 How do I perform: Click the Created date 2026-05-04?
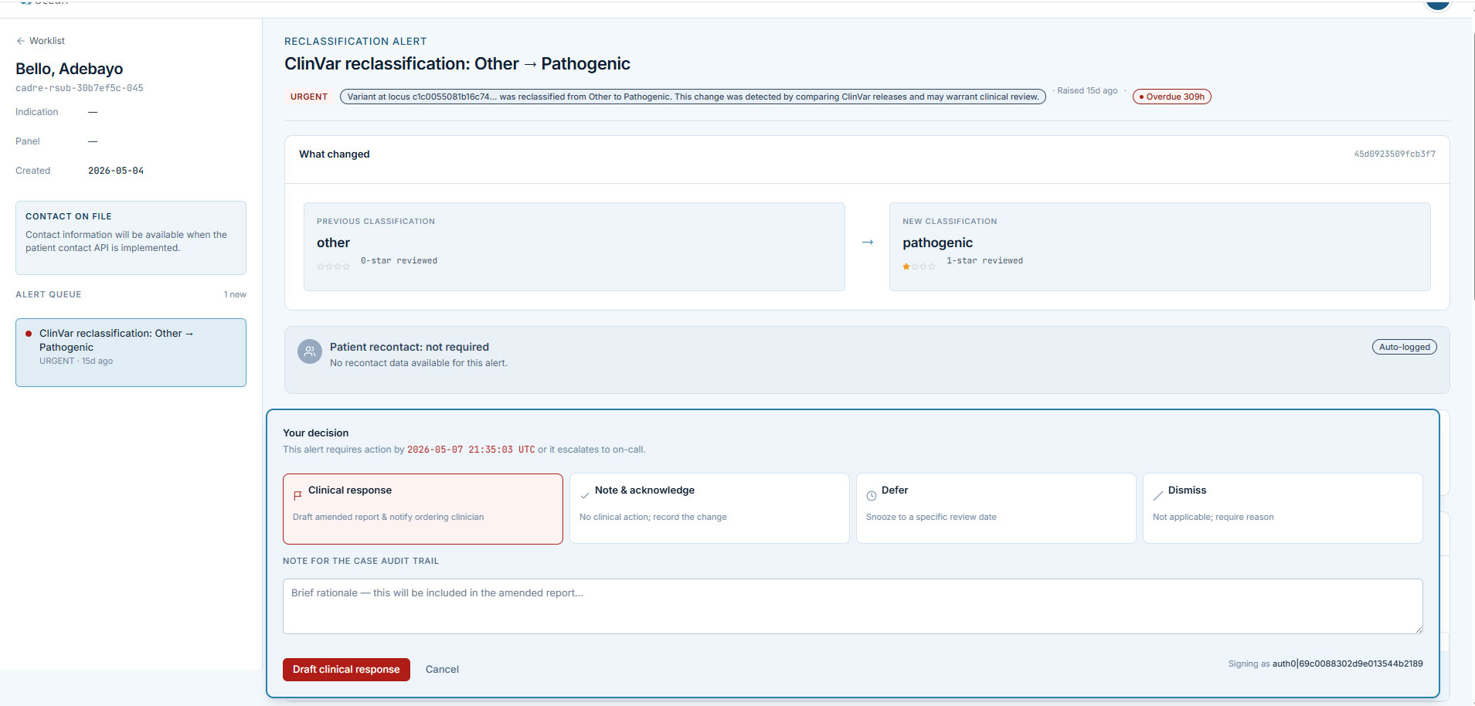coord(116,171)
